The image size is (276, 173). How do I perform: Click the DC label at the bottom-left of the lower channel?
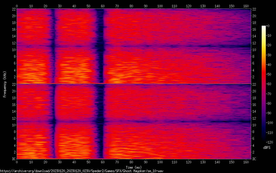point(13,159)
